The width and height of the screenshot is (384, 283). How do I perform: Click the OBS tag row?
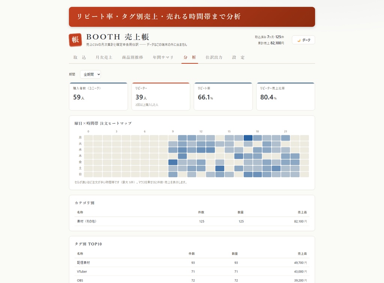coord(192,280)
